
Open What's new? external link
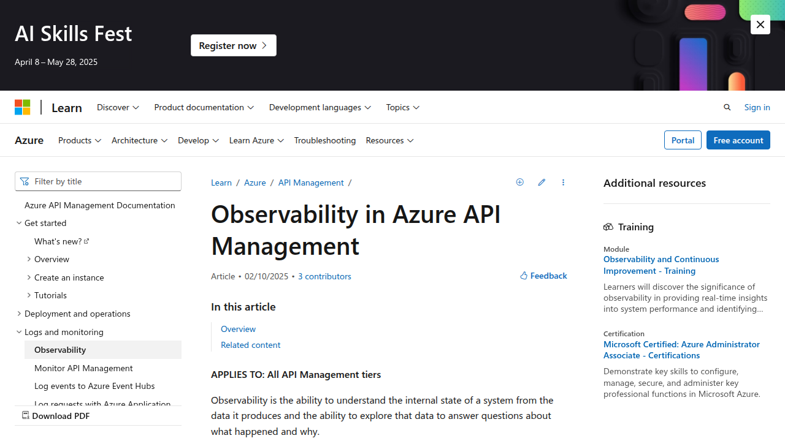click(x=61, y=241)
